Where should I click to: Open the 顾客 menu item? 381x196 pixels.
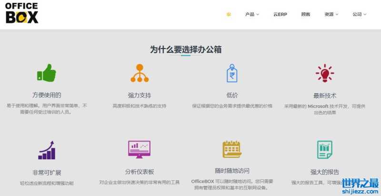pos(306,14)
